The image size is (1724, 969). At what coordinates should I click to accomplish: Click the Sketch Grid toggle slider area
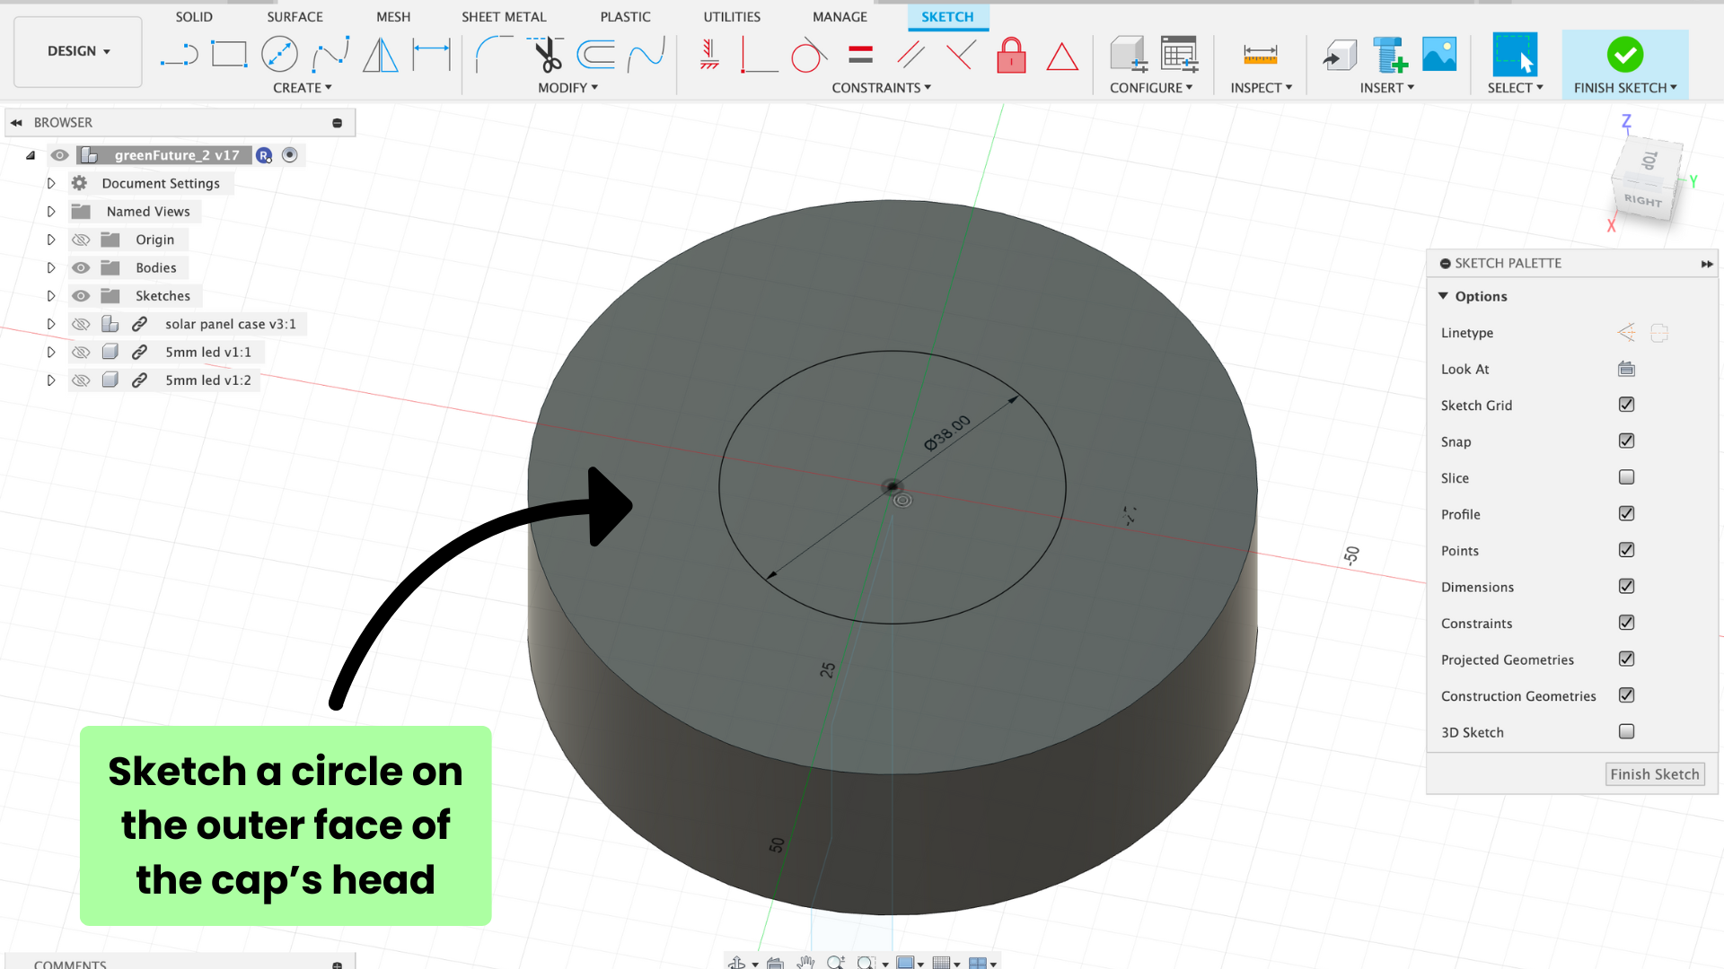tap(1628, 405)
